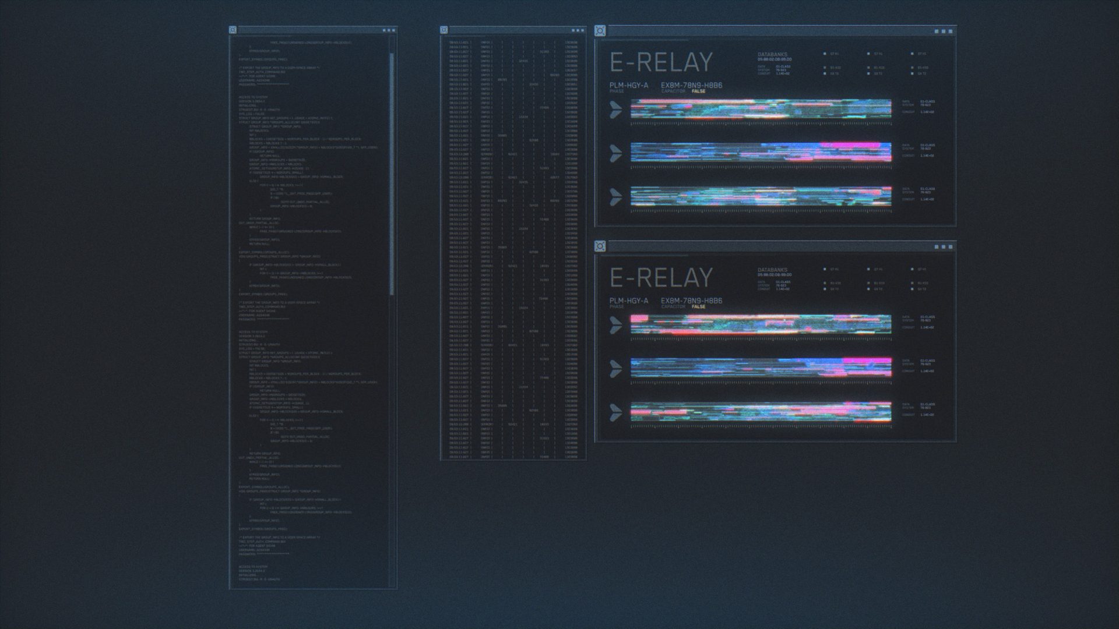Click the middle glitch signal bar in upper E-RELAY
1119x629 pixels.
(761, 153)
